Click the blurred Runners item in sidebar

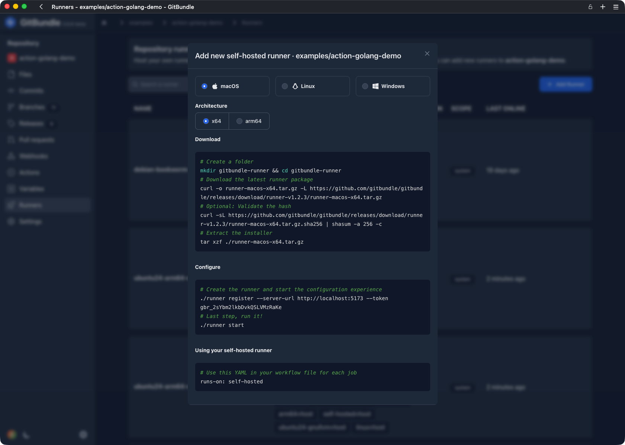tap(48, 205)
